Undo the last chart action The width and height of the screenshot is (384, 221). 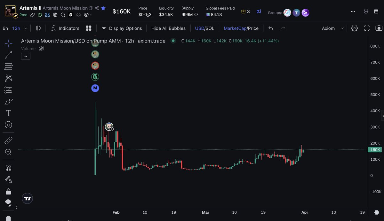[x=271, y=28]
